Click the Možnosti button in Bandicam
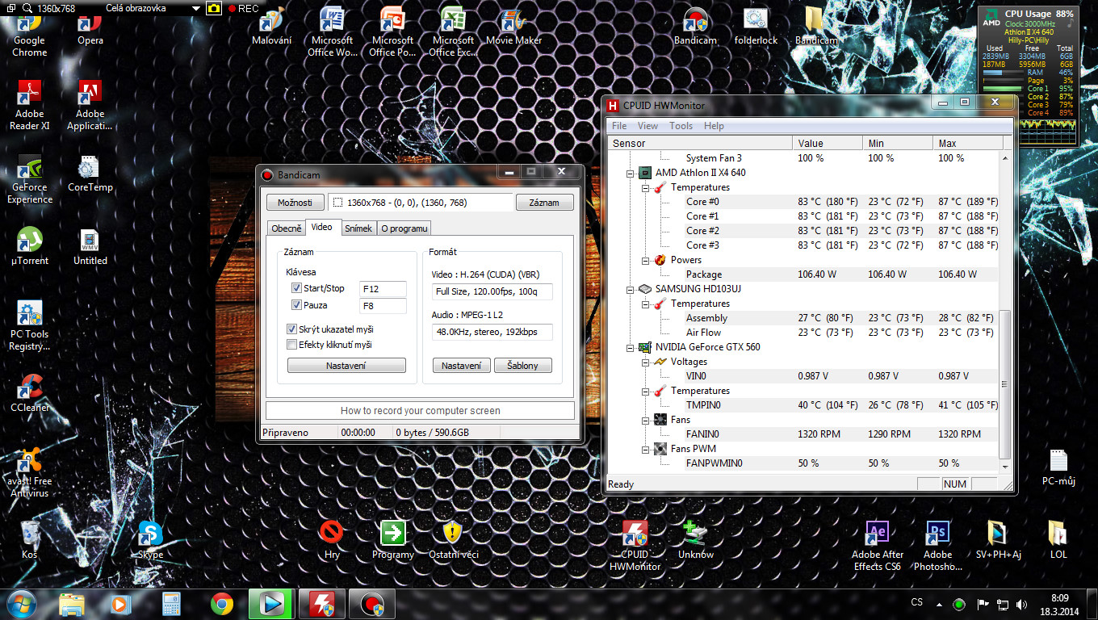Screen dimensions: 1098x620 coord(295,203)
